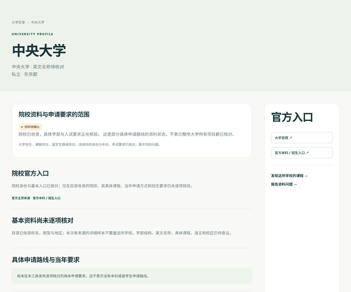The height and width of the screenshot is (292, 351).
Task: Select the heading 院校官方入口
Action: (x=30, y=173)
